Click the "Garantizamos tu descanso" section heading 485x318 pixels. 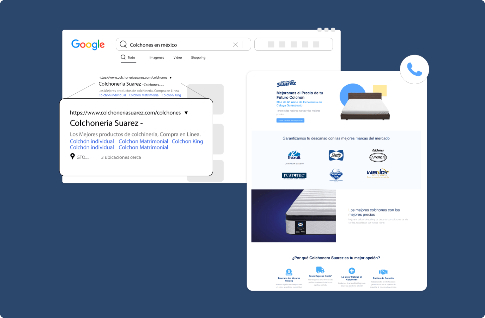pos(336,138)
